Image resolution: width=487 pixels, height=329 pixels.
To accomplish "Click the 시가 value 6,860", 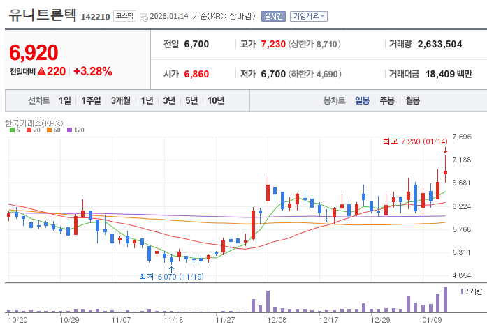I will (x=196, y=74).
